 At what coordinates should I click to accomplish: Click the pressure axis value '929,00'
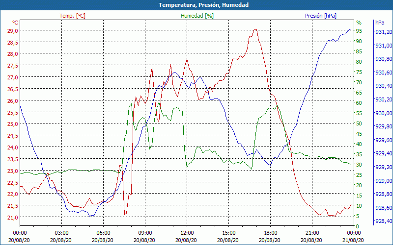384,180
